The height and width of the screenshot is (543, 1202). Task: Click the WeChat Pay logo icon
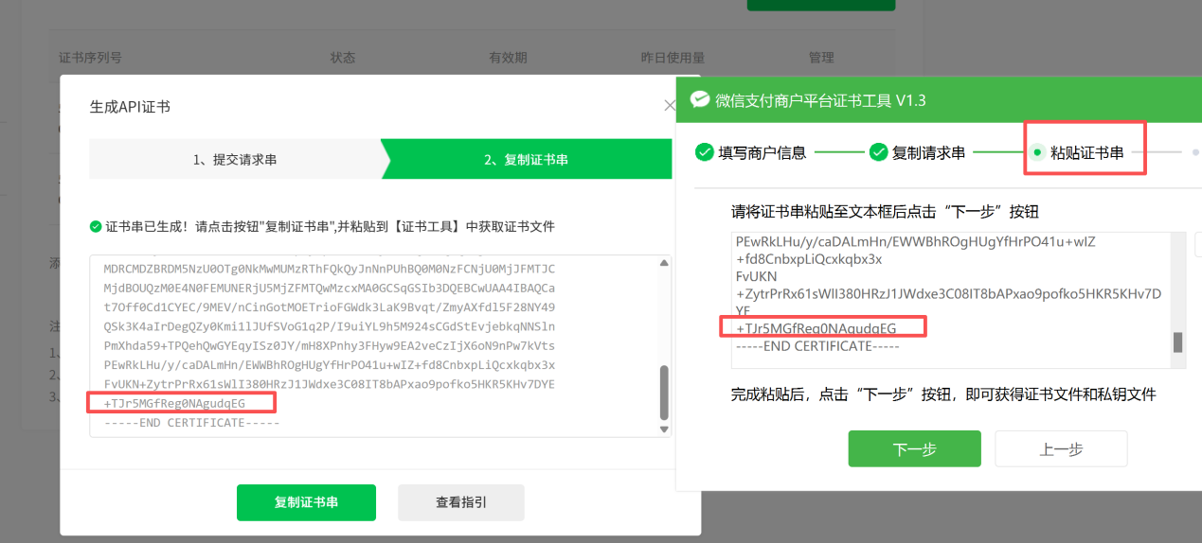[x=700, y=100]
